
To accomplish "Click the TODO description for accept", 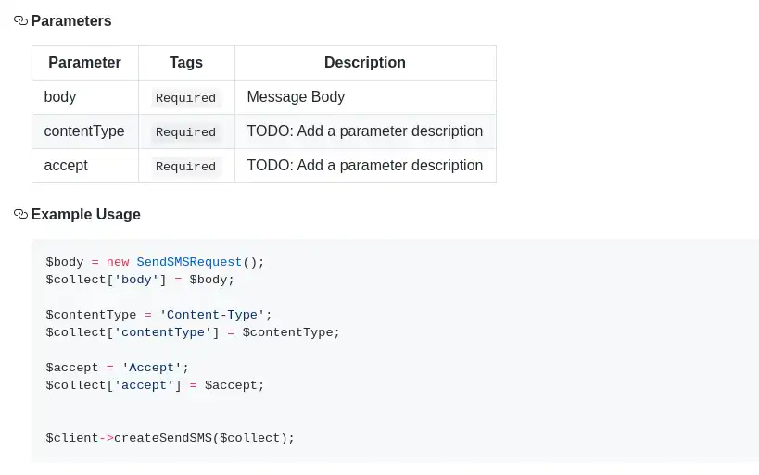I will pos(364,165).
